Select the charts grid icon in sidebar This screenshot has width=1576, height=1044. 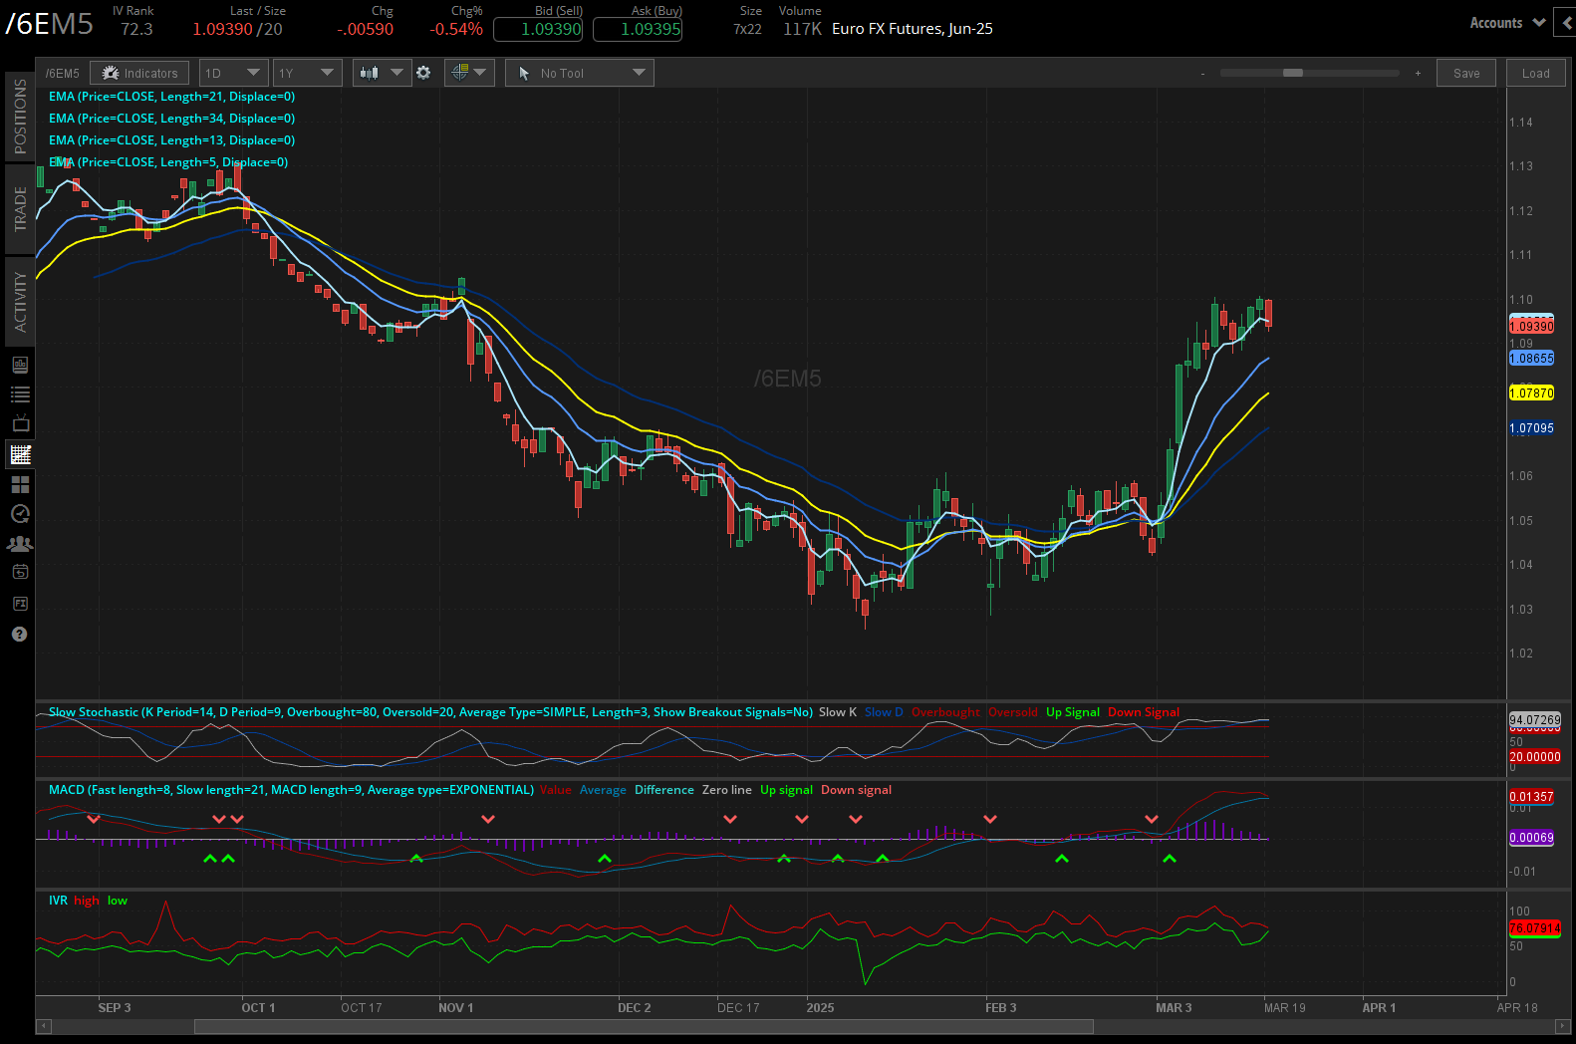pos(20,454)
